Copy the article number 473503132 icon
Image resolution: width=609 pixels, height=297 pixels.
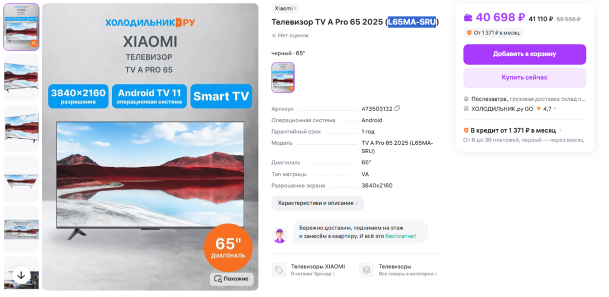(x=397, y=109)
